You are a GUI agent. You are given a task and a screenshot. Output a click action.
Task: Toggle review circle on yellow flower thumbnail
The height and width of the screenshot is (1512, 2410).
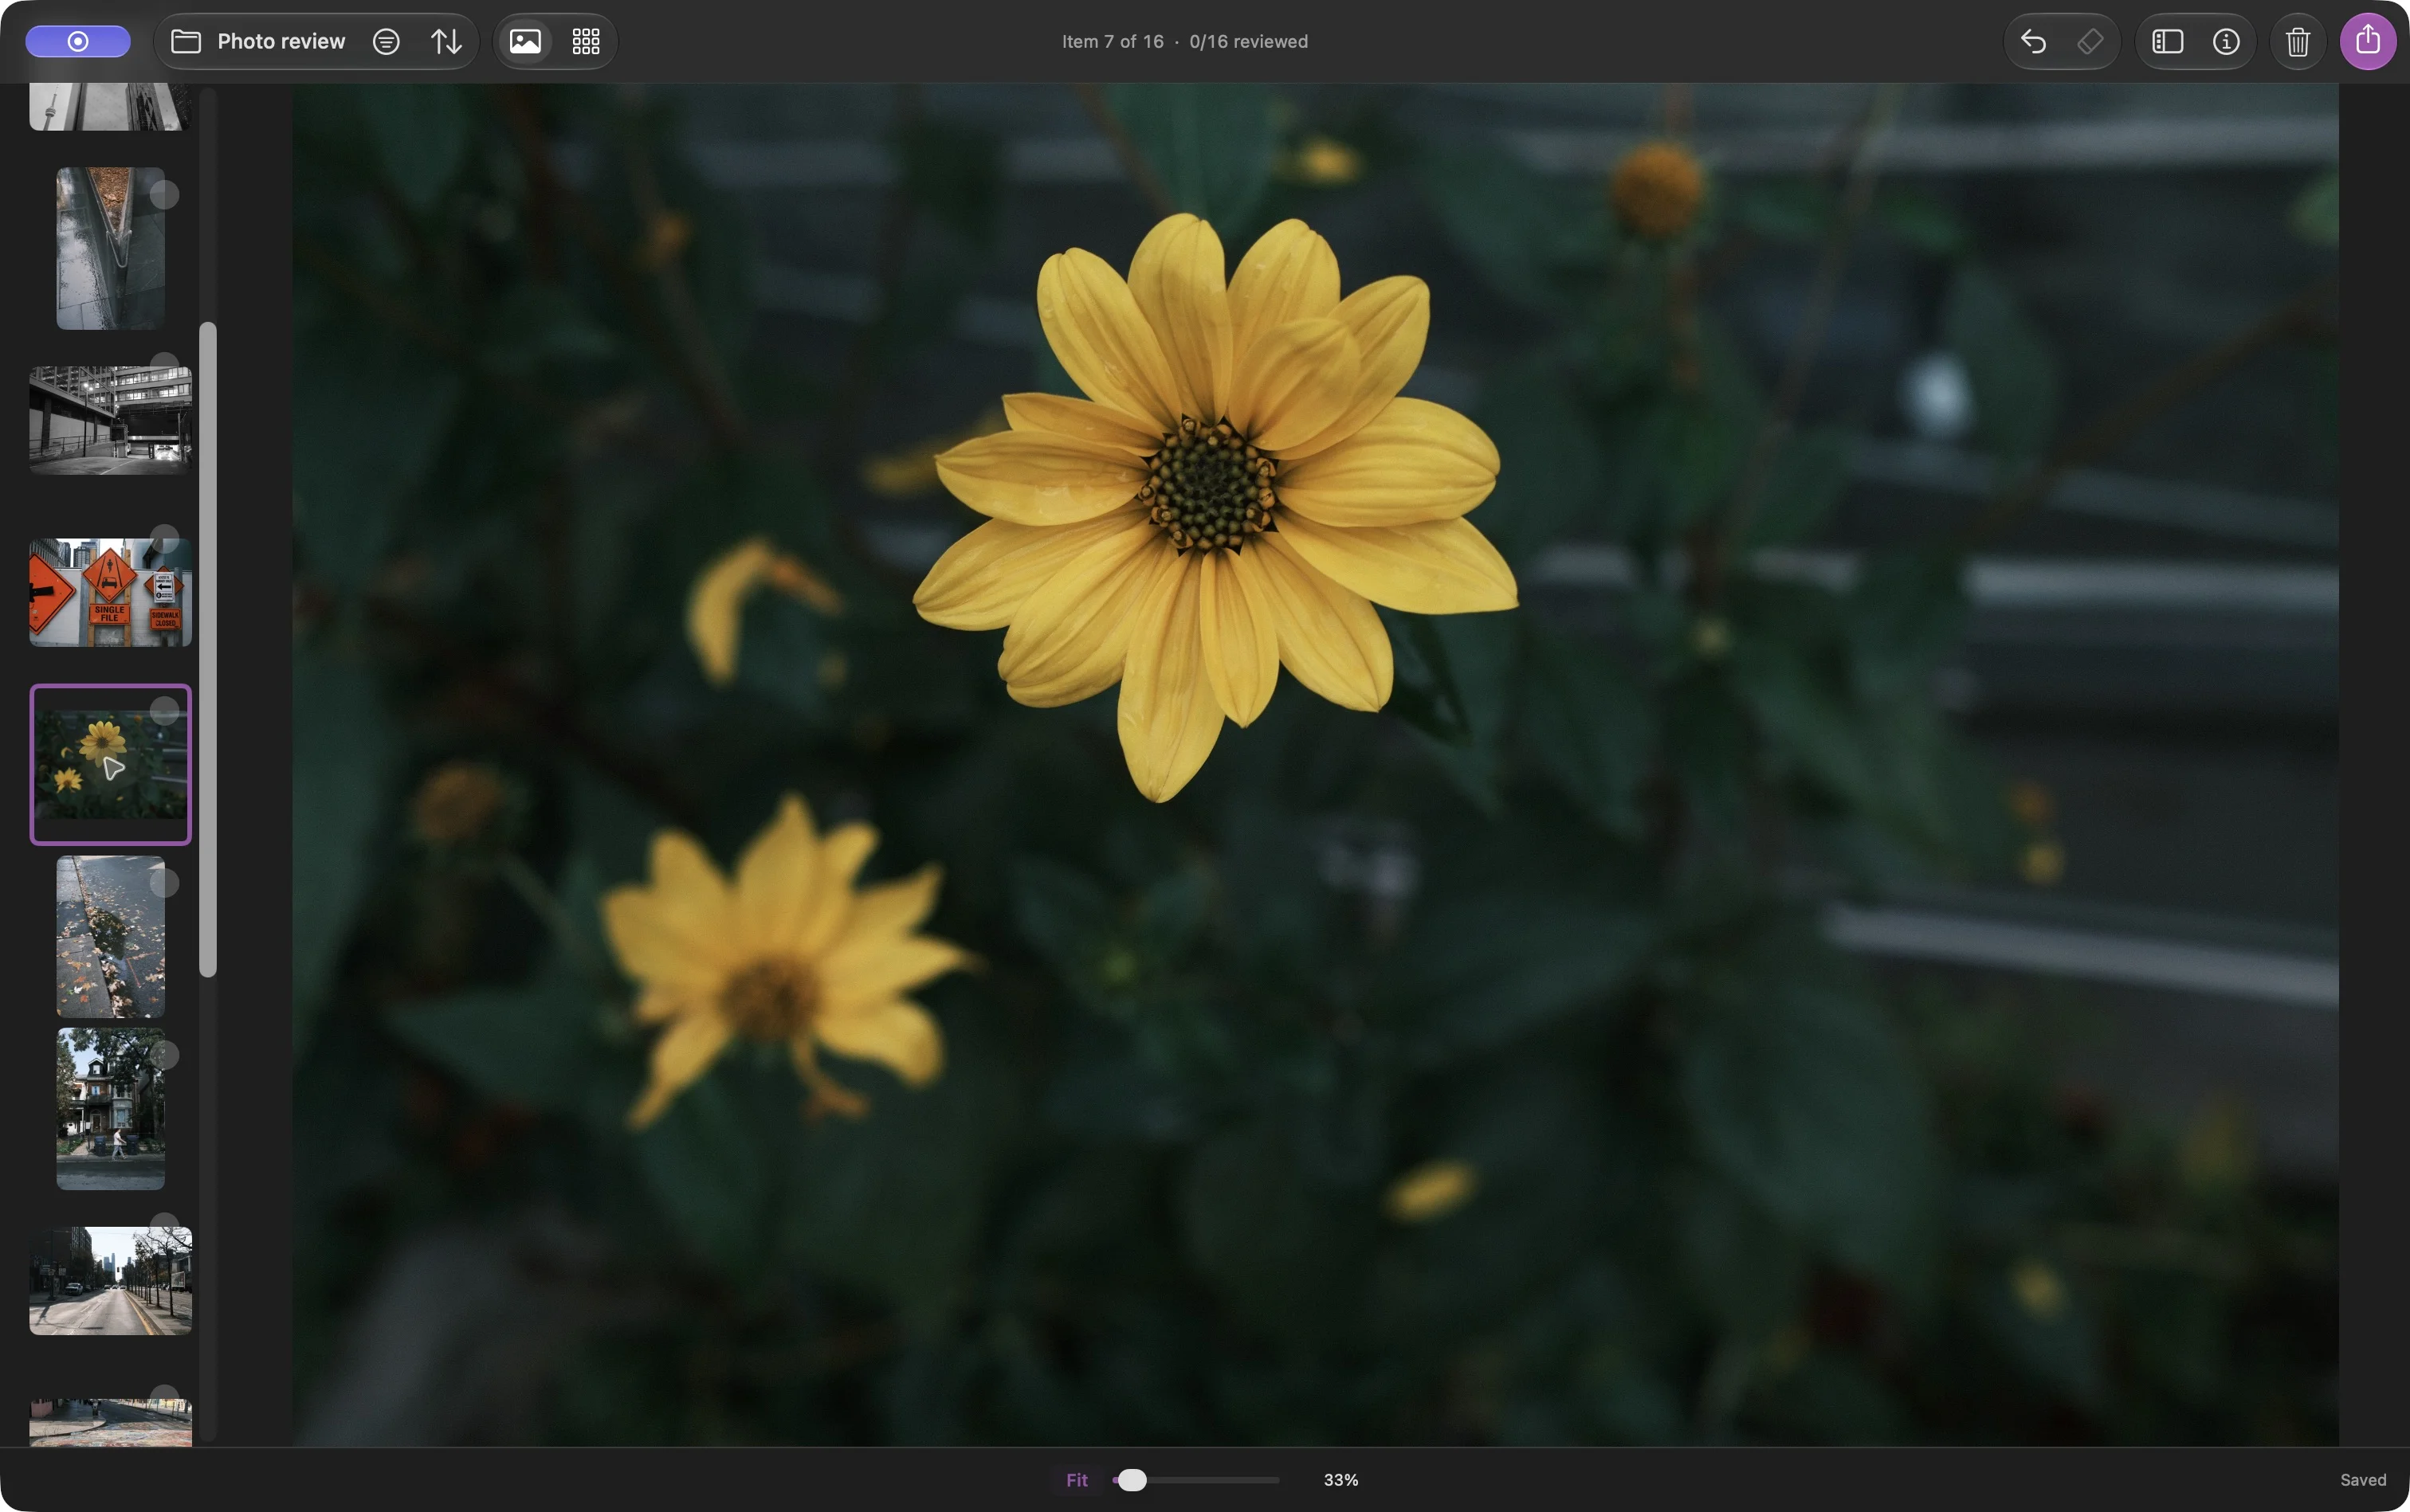click(x=164, y=710)
